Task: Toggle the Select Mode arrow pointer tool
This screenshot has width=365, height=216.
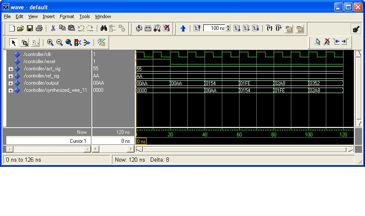Action: point(13,43)
